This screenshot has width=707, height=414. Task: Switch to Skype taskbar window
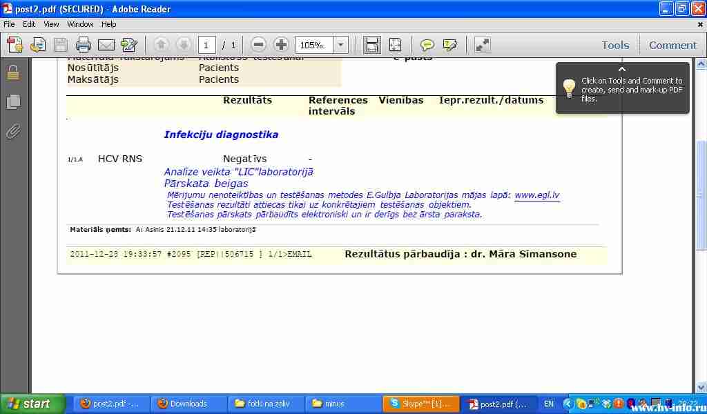tap(420, 404)
